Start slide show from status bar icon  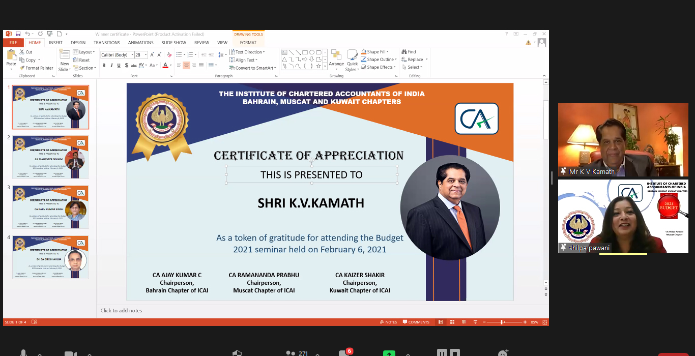[x=475, y=322]
